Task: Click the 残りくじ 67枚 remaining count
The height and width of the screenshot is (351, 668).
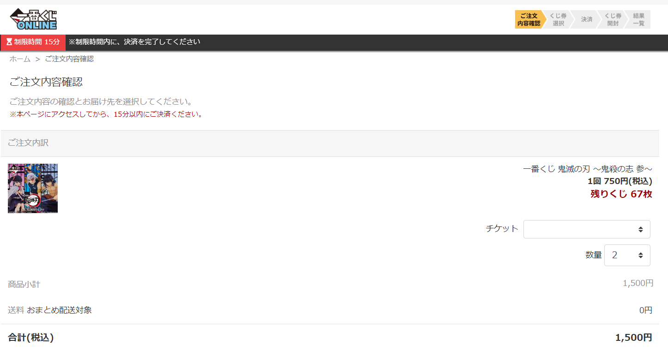Action: click(x=621, y=194)
